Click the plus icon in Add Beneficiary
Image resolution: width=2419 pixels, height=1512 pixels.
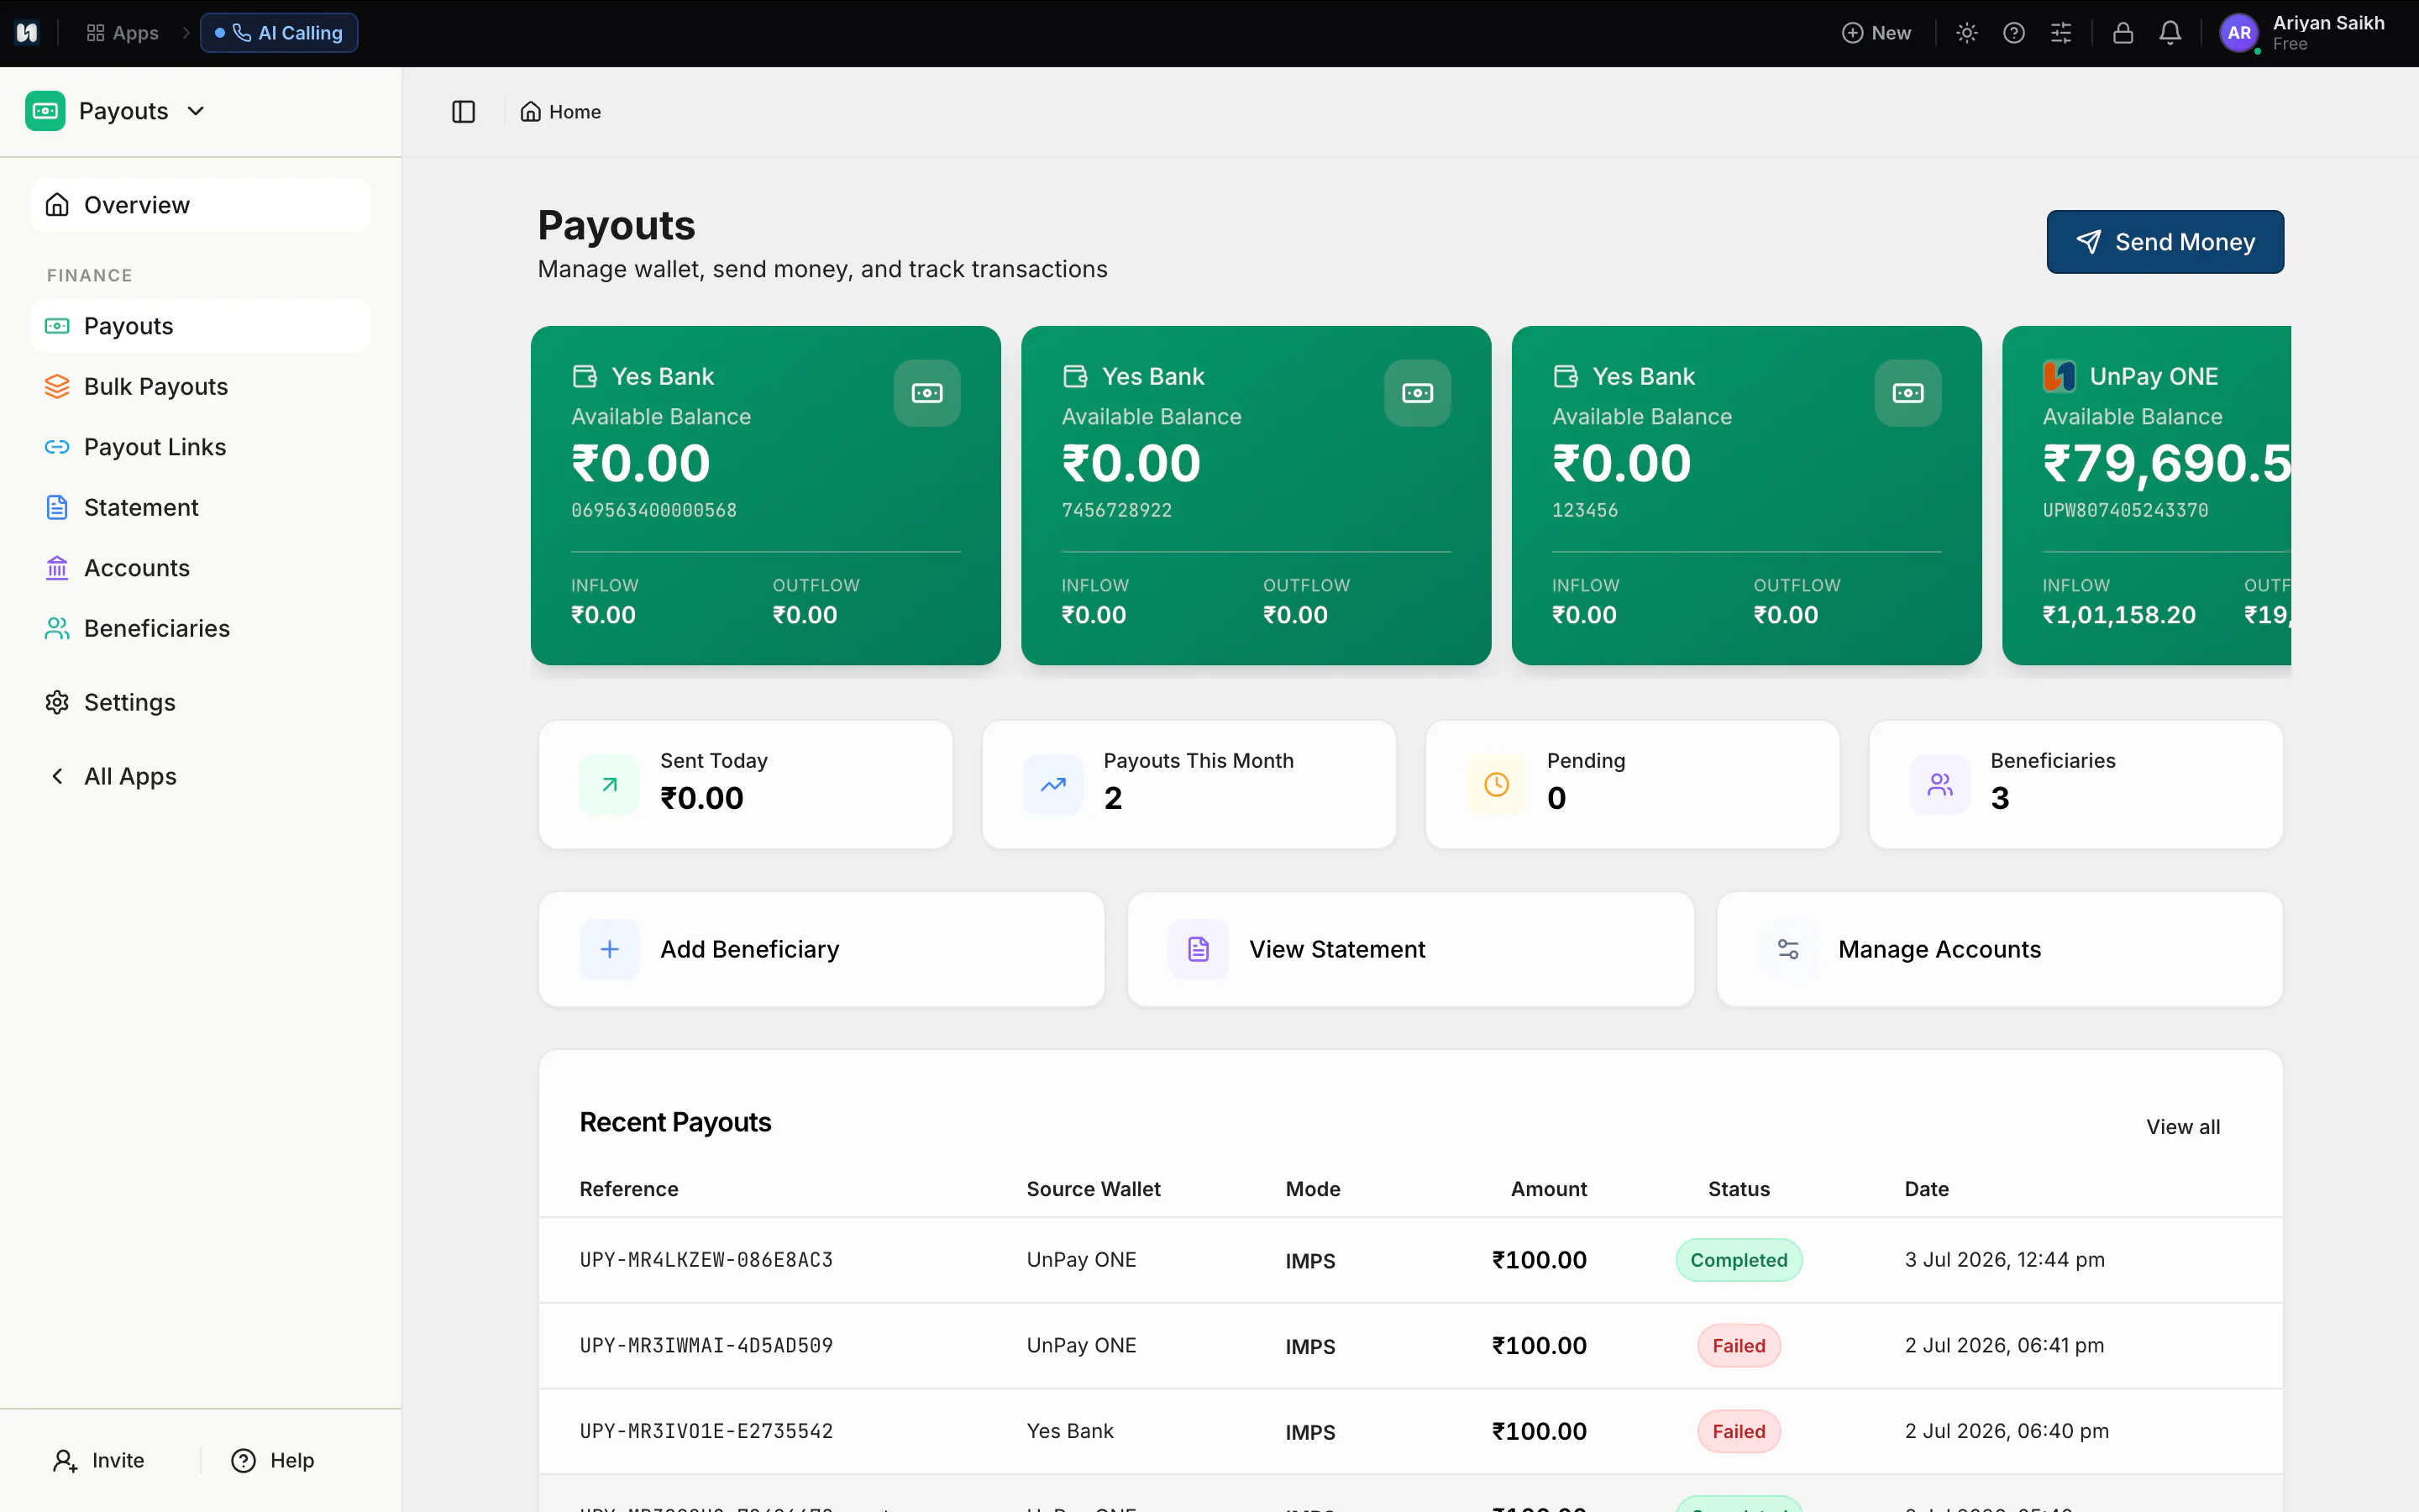click(610, 949)
